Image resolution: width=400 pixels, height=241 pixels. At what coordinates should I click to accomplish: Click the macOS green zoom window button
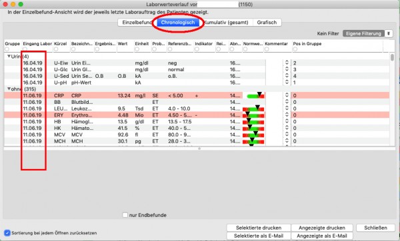click(x=21, y=5)
